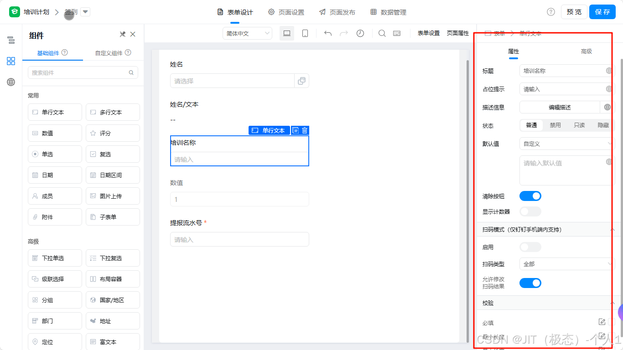Screen dimensions: 623x350
Task: Switch to the 页面设置 tab
Action: (x=286, y=12)
